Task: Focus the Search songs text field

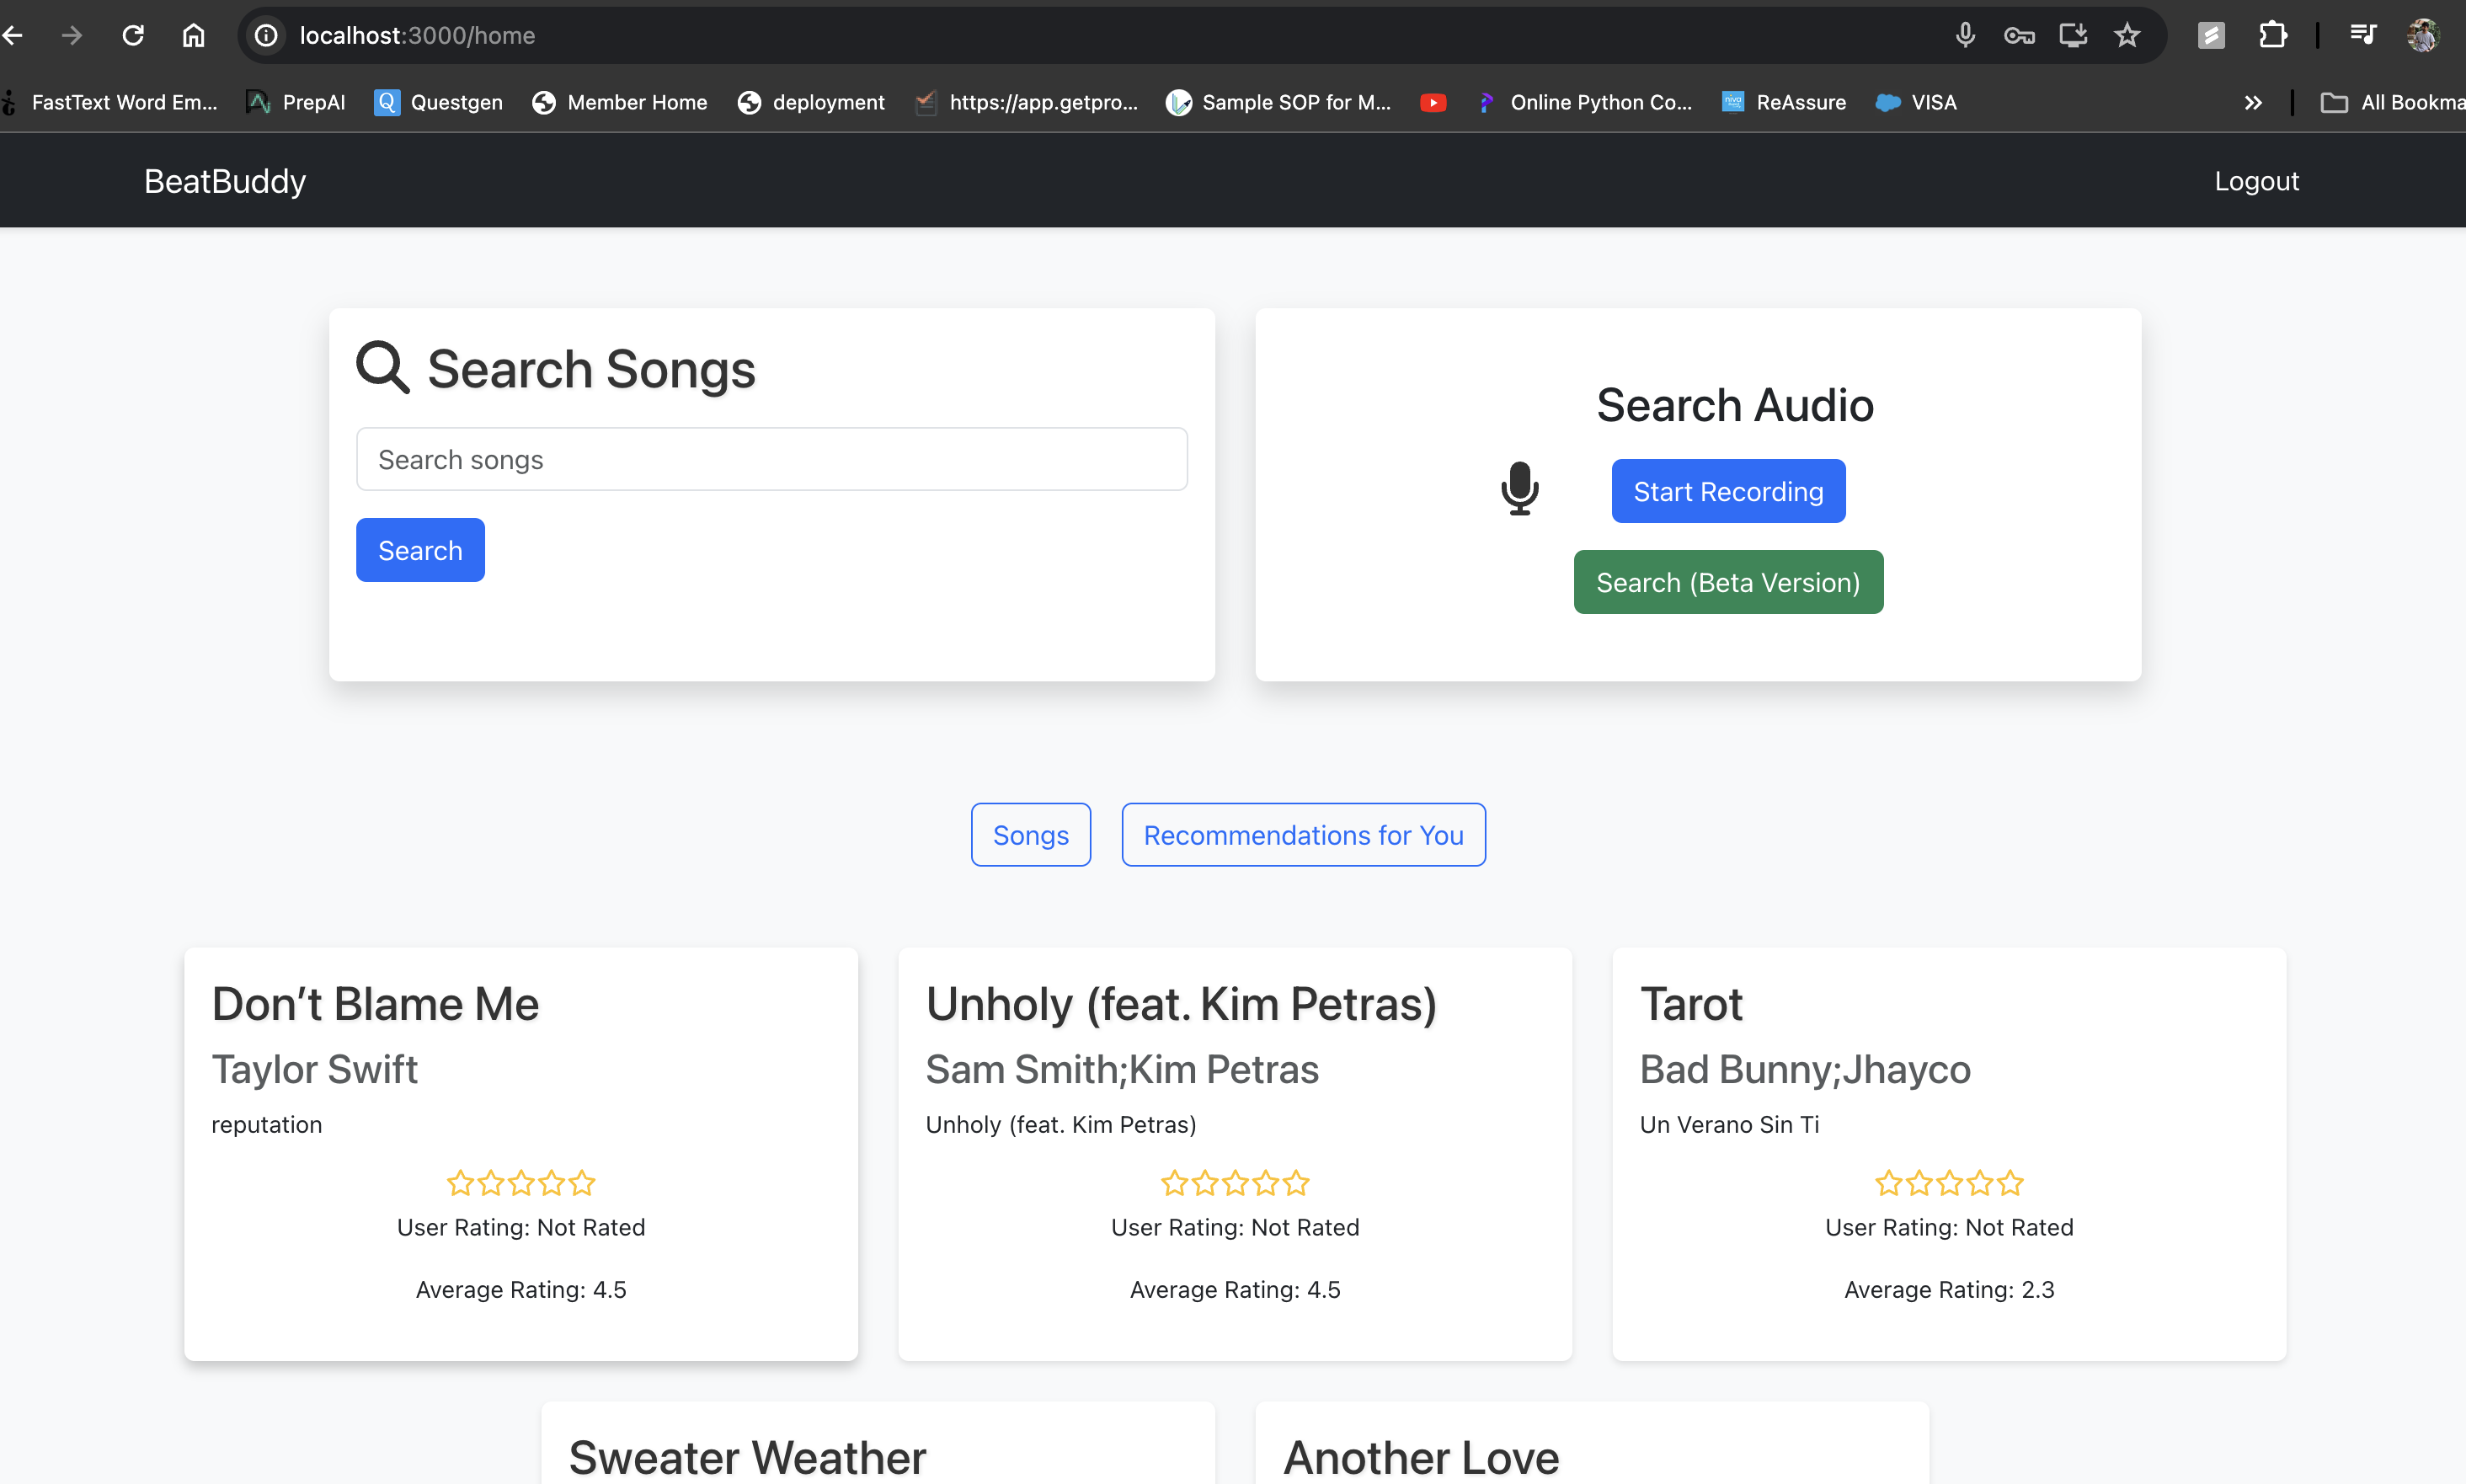Action: [771, 459]
